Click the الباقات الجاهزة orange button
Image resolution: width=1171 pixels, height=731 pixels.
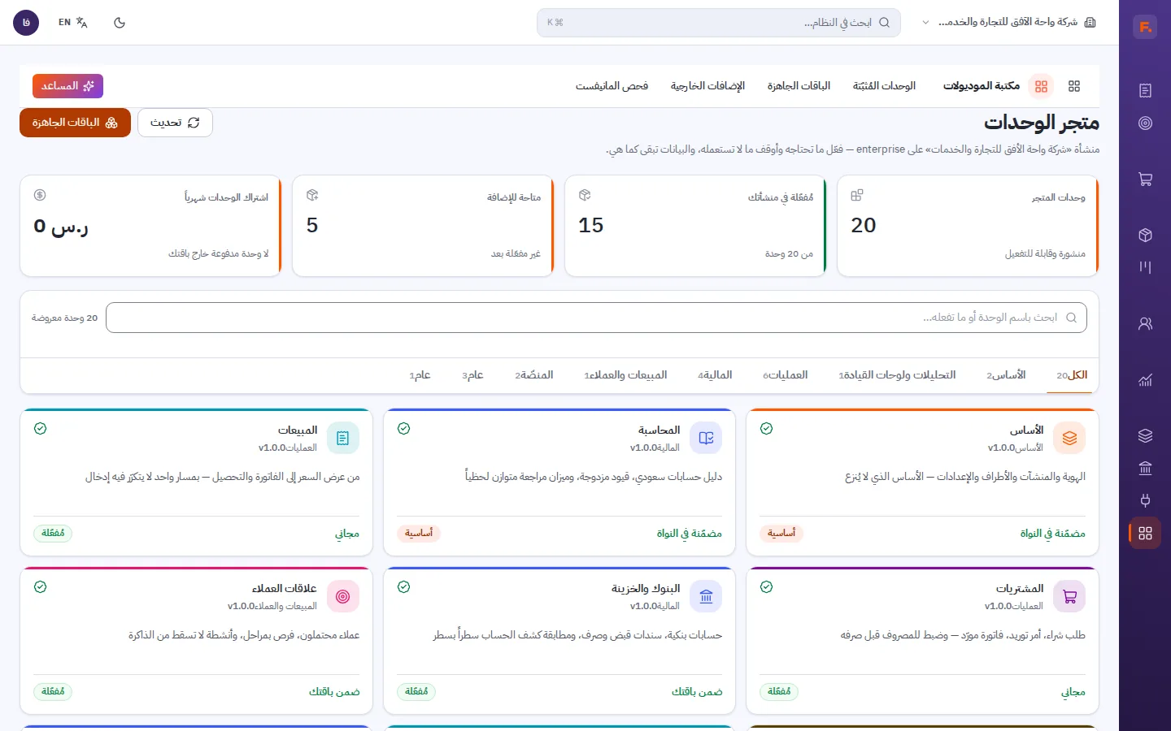pos(75,123)
